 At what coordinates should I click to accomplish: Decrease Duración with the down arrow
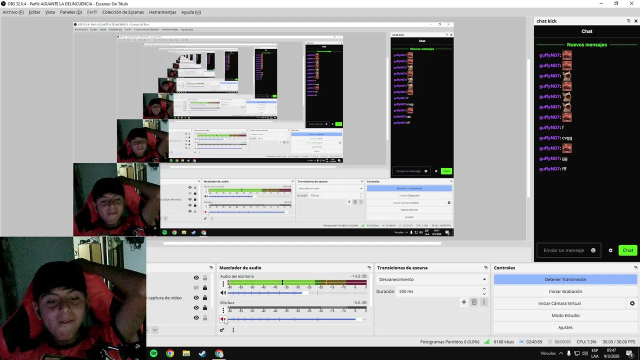click(484, 294)
